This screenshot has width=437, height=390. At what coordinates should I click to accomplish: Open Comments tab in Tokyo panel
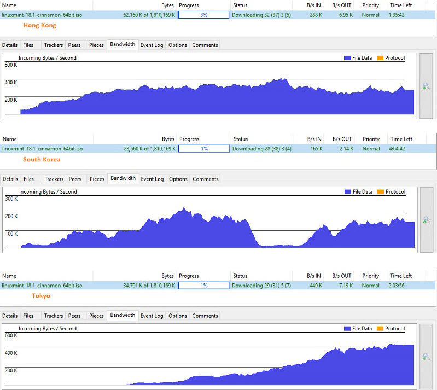(205, 316)
